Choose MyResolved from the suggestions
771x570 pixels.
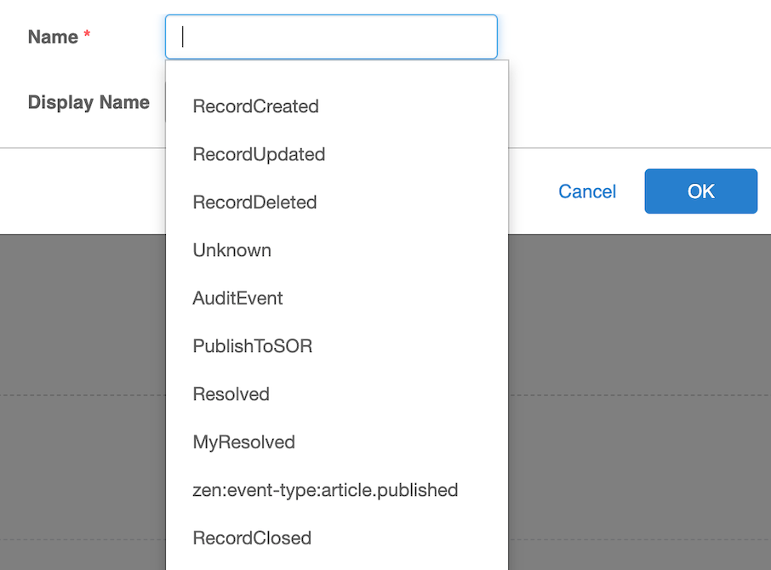(x=337, y=442)
